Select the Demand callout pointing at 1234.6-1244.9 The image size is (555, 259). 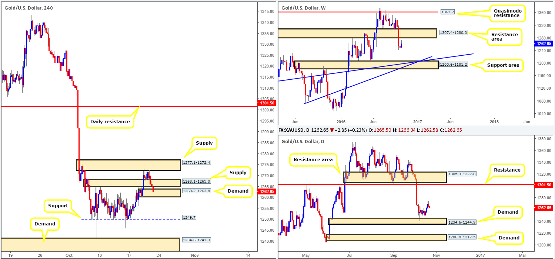pos(508,212)
